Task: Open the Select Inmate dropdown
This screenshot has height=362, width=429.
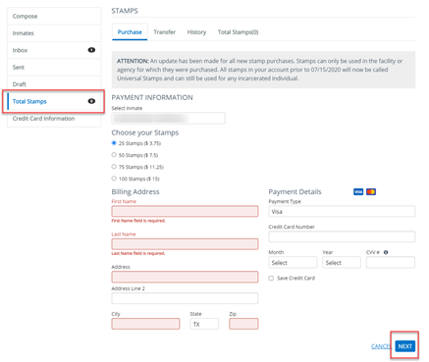Action: [x=168, y=118]
